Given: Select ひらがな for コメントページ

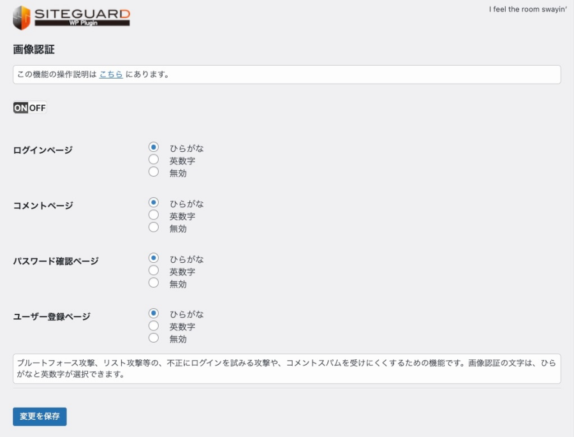Looking at the screenshot, I should (153, 202).
